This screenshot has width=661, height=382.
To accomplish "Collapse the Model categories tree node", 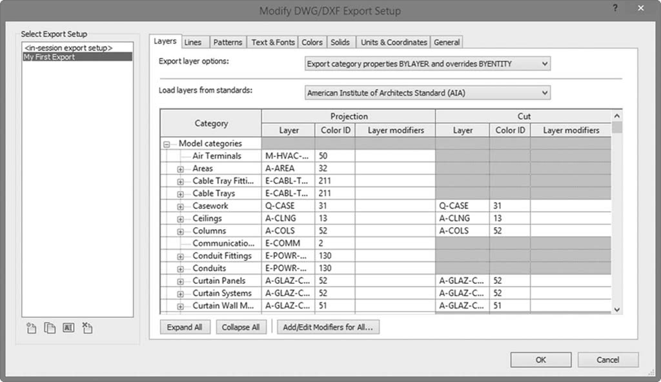I will [167, 144].
